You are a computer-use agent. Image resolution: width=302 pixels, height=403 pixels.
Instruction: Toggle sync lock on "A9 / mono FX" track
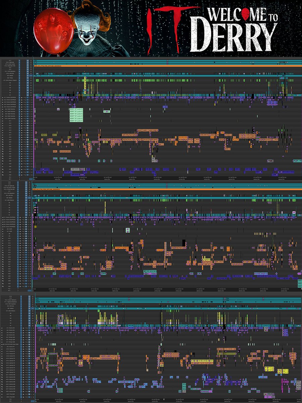21,347
